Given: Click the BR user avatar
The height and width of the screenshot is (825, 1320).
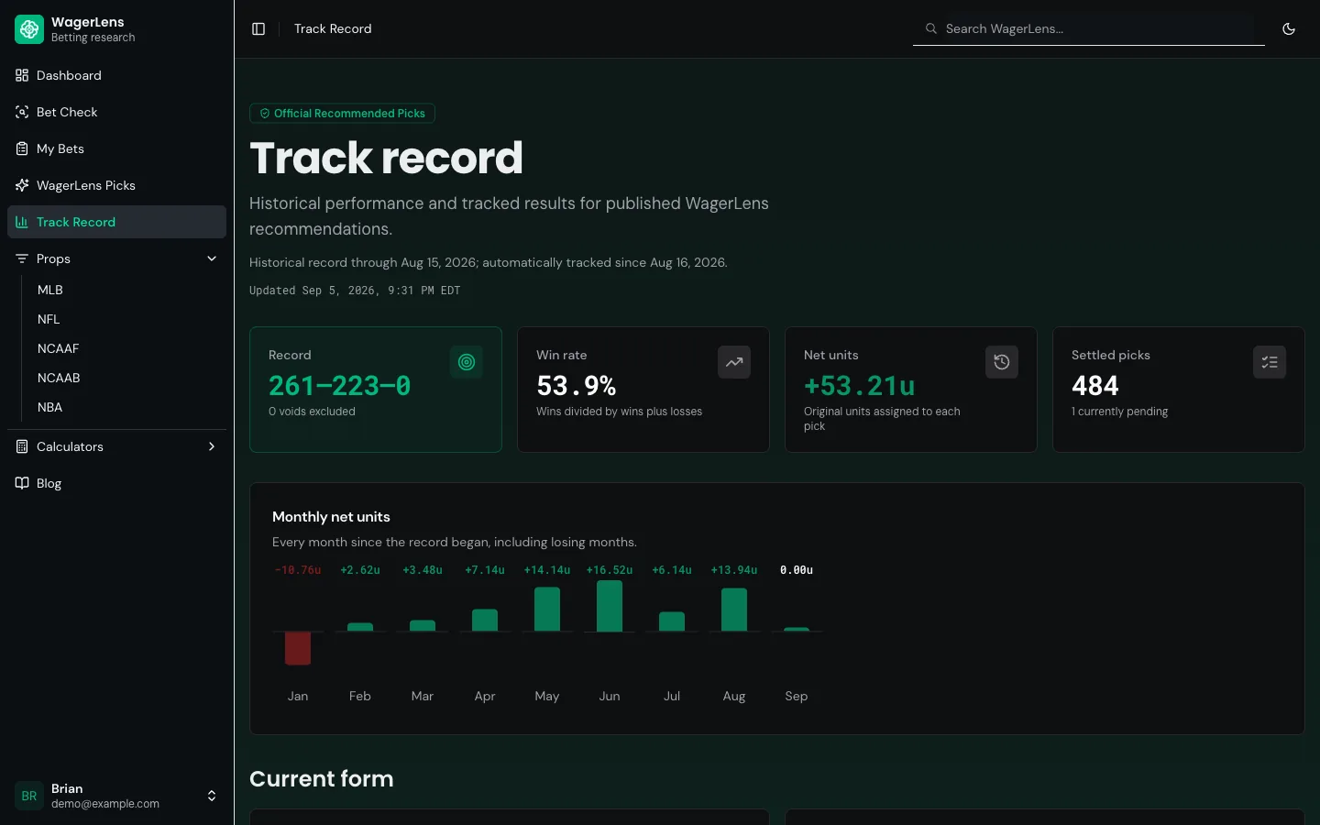Looking at the screenshot, I should 29,796.
